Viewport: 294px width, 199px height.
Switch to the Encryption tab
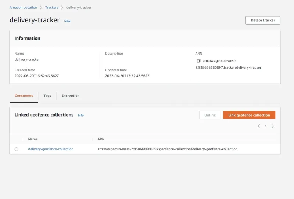pos(71,96)
